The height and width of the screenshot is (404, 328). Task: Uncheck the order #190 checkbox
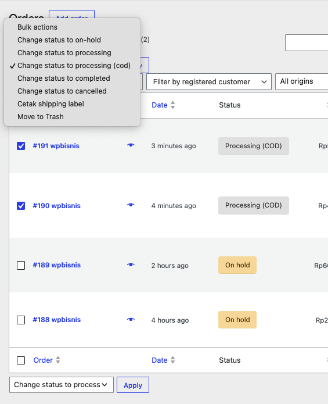21,206
